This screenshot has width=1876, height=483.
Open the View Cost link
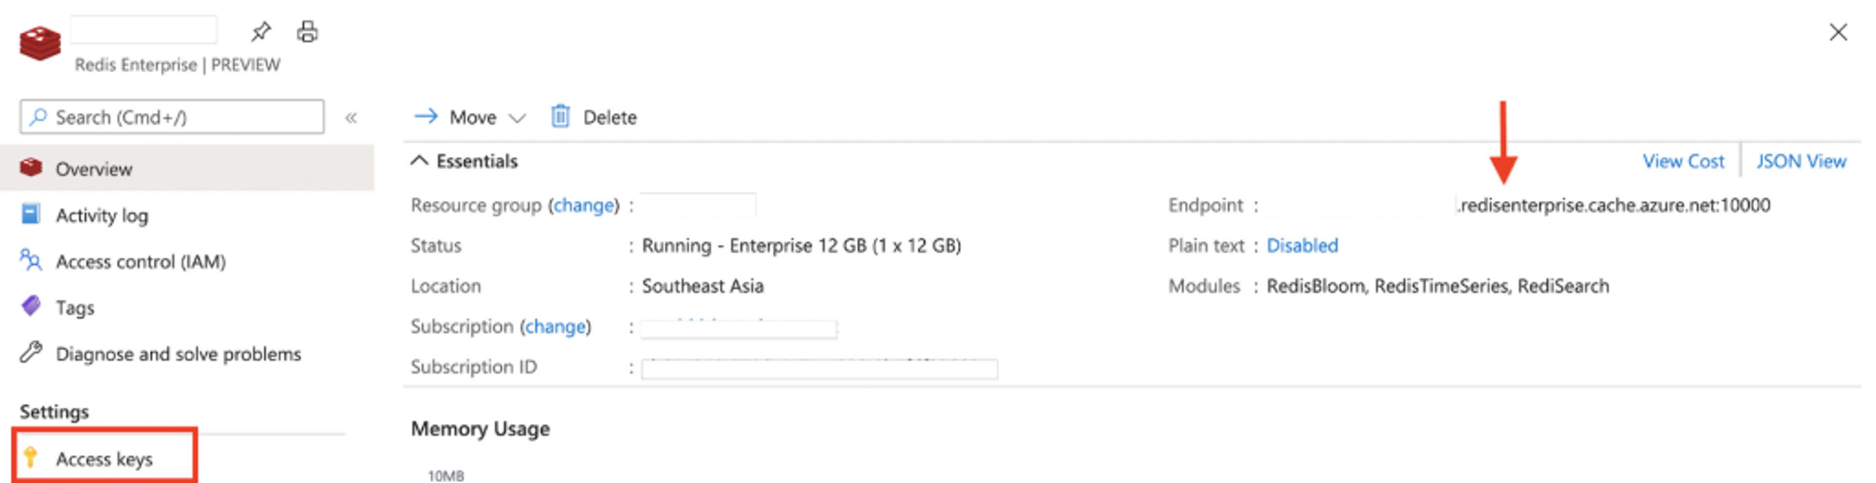tap(1683, 161)
